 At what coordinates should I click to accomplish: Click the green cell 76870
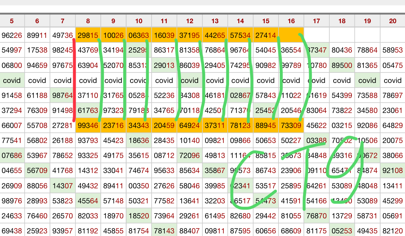tap(316, 215)
